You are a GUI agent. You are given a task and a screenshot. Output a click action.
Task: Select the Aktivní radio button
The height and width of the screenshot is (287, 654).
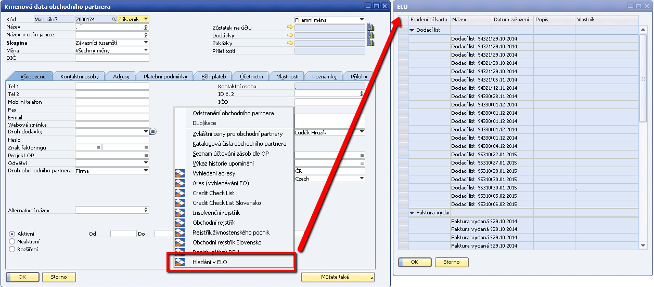coord(12,234)
